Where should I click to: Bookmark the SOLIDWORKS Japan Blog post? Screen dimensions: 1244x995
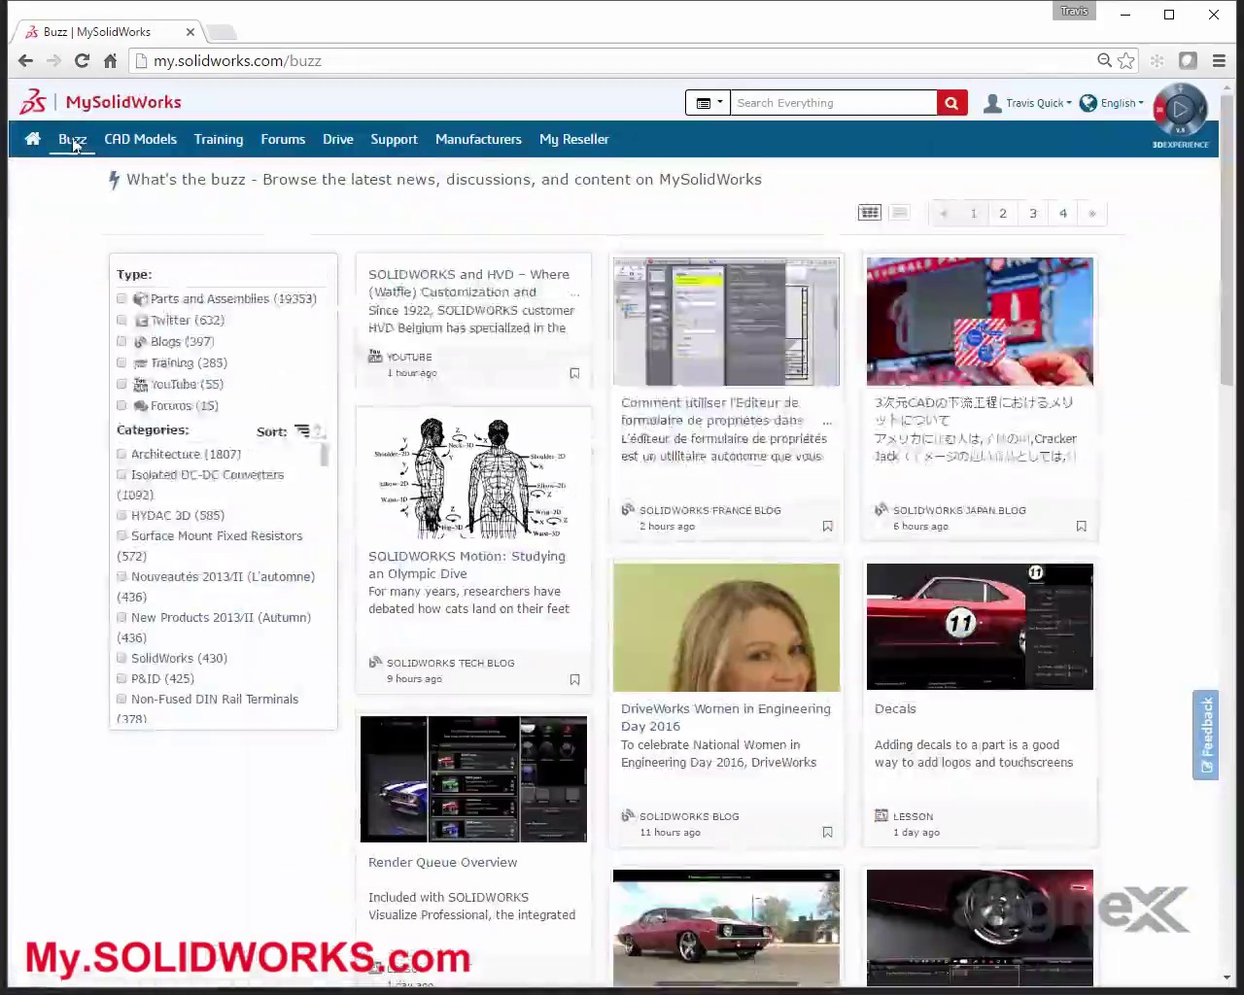point(1081,526)
